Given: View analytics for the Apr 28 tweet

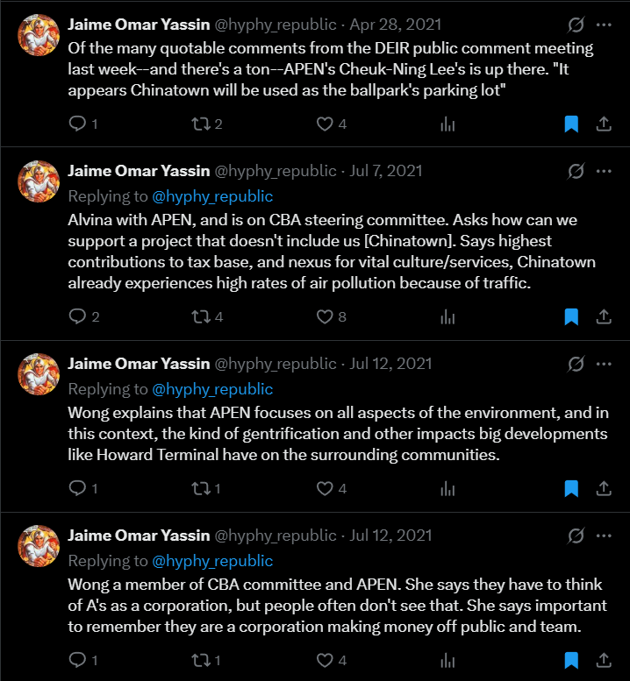Looking at the screenshot, I should tap(447, 124).
